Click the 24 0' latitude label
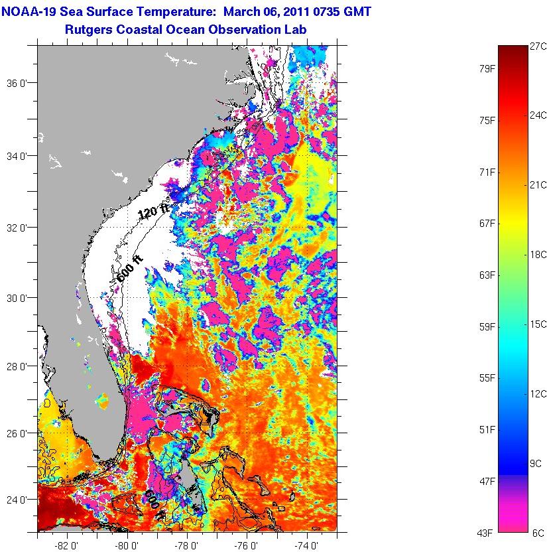 pyautogui.click(x=17, y=500)
